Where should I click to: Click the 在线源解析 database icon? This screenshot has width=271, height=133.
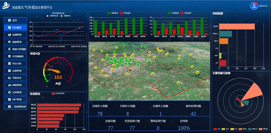point(9,56)
